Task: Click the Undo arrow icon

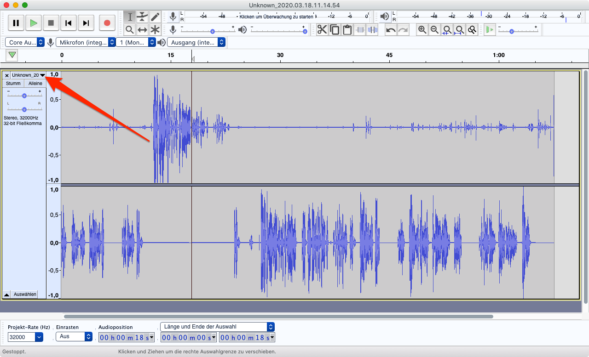Action: pos(391,30)
